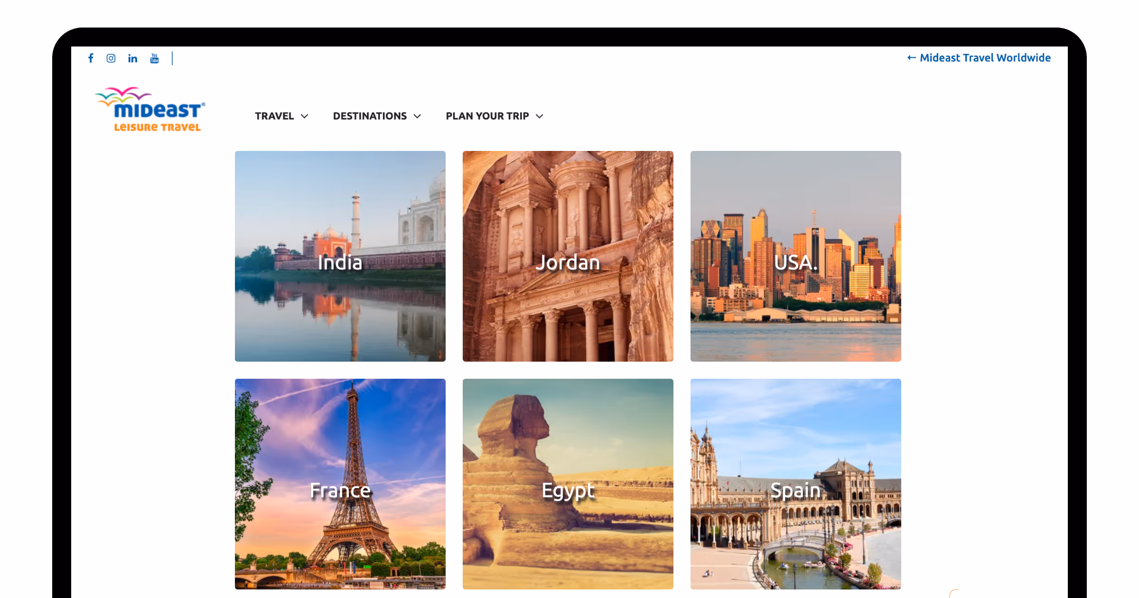Viewport: 1139px width, 598px height.
Task: Select the France Eiffel Tower tile
Action: 340,484
